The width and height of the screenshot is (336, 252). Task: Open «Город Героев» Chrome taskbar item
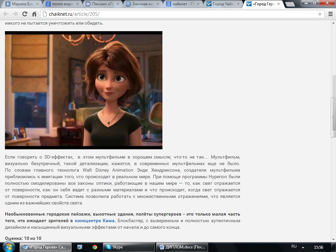coord(46,247)
